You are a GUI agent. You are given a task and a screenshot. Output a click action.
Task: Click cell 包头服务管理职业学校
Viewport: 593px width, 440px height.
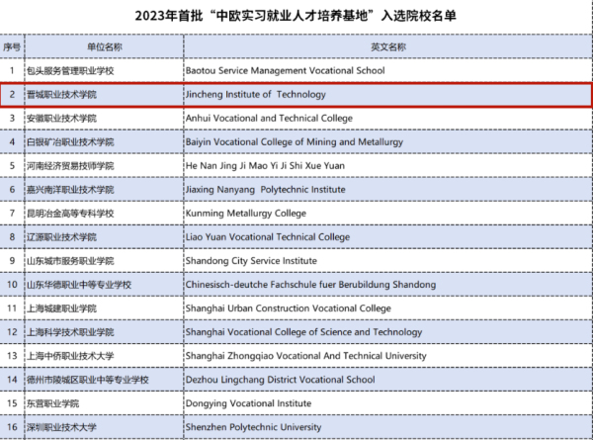105,71
